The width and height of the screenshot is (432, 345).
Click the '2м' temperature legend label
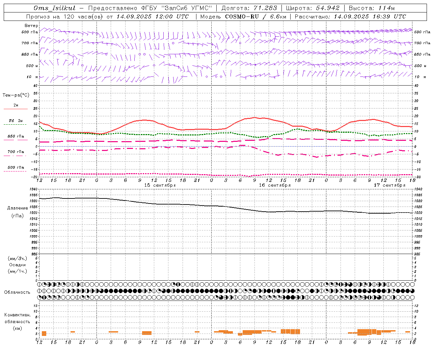click(x=16, y=105)
